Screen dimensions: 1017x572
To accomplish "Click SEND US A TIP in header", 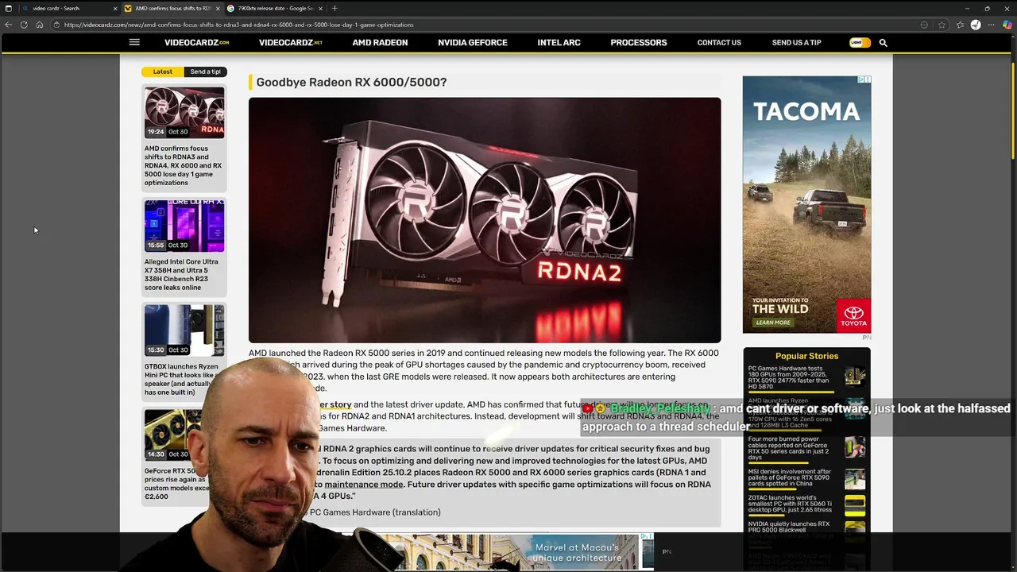I will [796, 43].
